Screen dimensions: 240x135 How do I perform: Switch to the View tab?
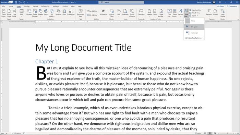73,7
